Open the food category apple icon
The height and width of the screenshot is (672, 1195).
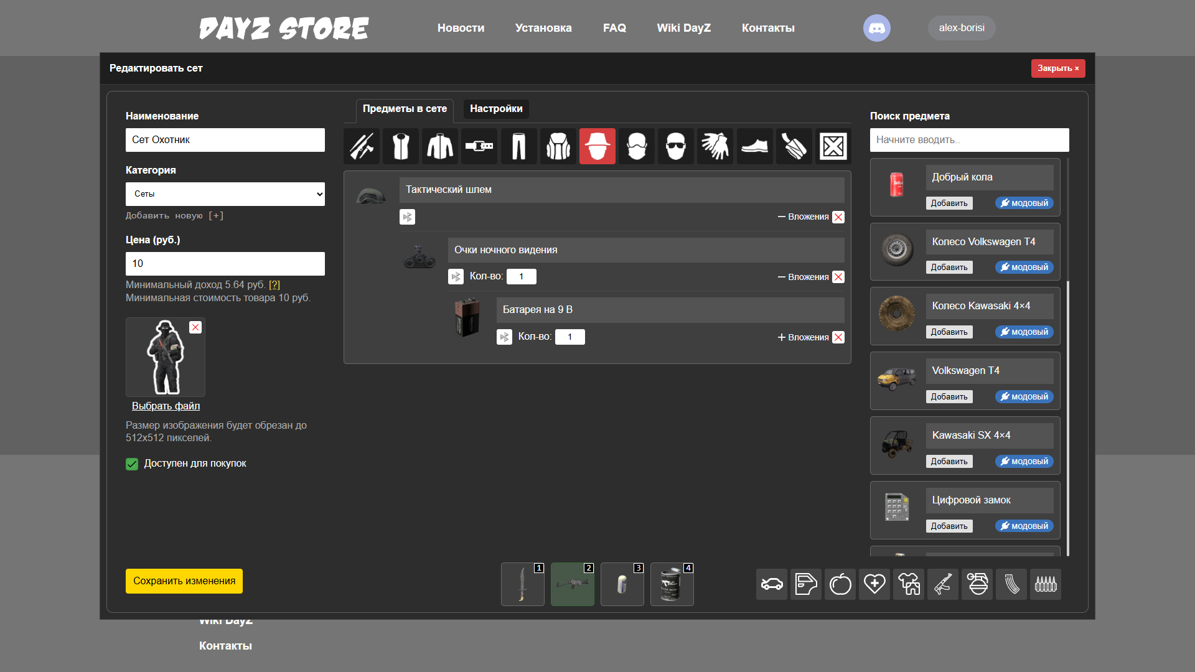coord(840,584)
